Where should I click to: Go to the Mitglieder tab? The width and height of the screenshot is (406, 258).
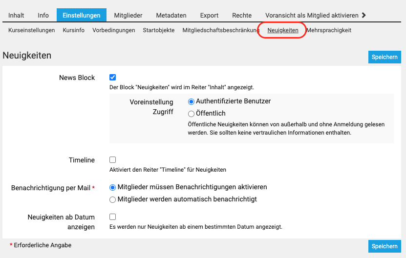[128, 16]
